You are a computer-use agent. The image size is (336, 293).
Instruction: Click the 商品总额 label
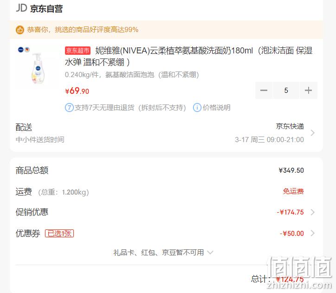[32, 170]
